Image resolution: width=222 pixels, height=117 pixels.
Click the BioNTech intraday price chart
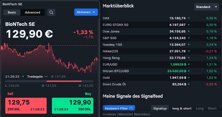click(49, 58)
